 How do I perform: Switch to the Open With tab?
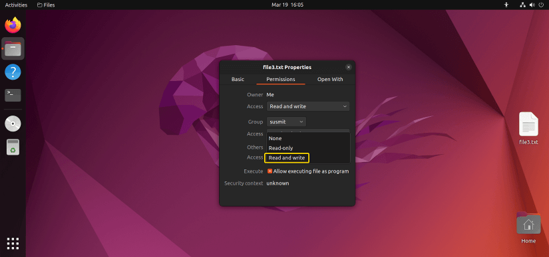click(x=330, y=79)
